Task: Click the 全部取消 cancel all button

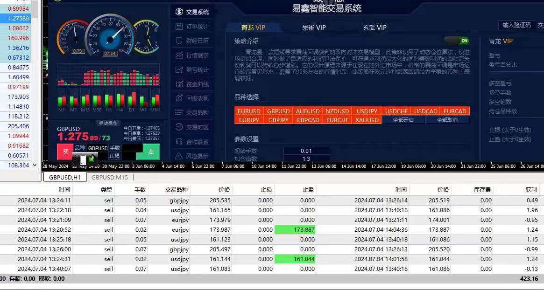Action: 446,120
